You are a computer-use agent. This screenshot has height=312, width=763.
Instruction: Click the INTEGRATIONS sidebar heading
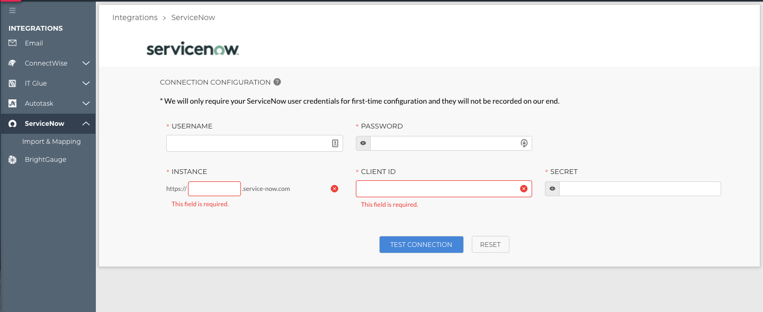click(35, 28)
